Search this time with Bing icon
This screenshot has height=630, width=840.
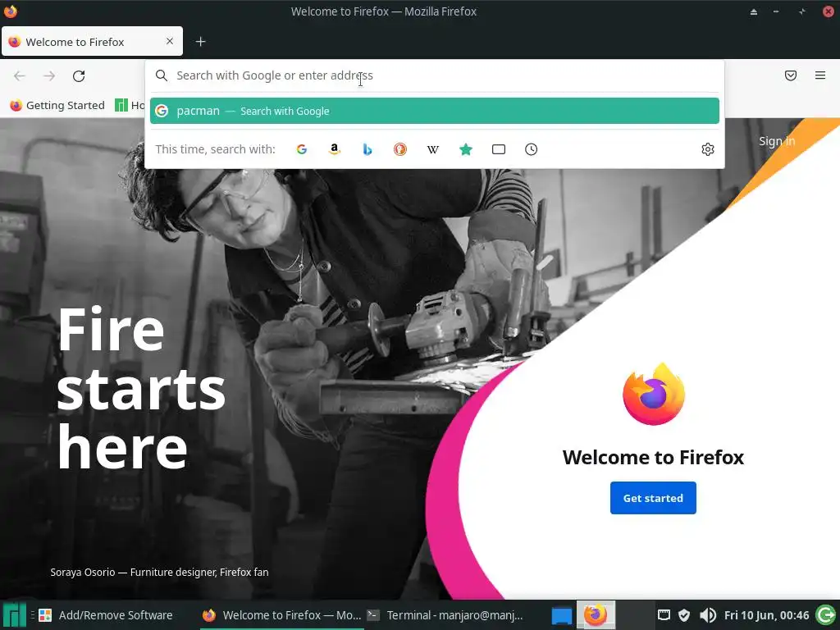pos(367,149)
